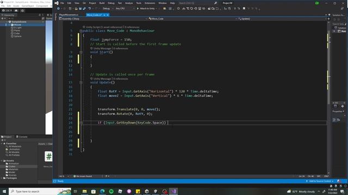
Task: Click the Visual Studio search box
Action: [197, 3]
